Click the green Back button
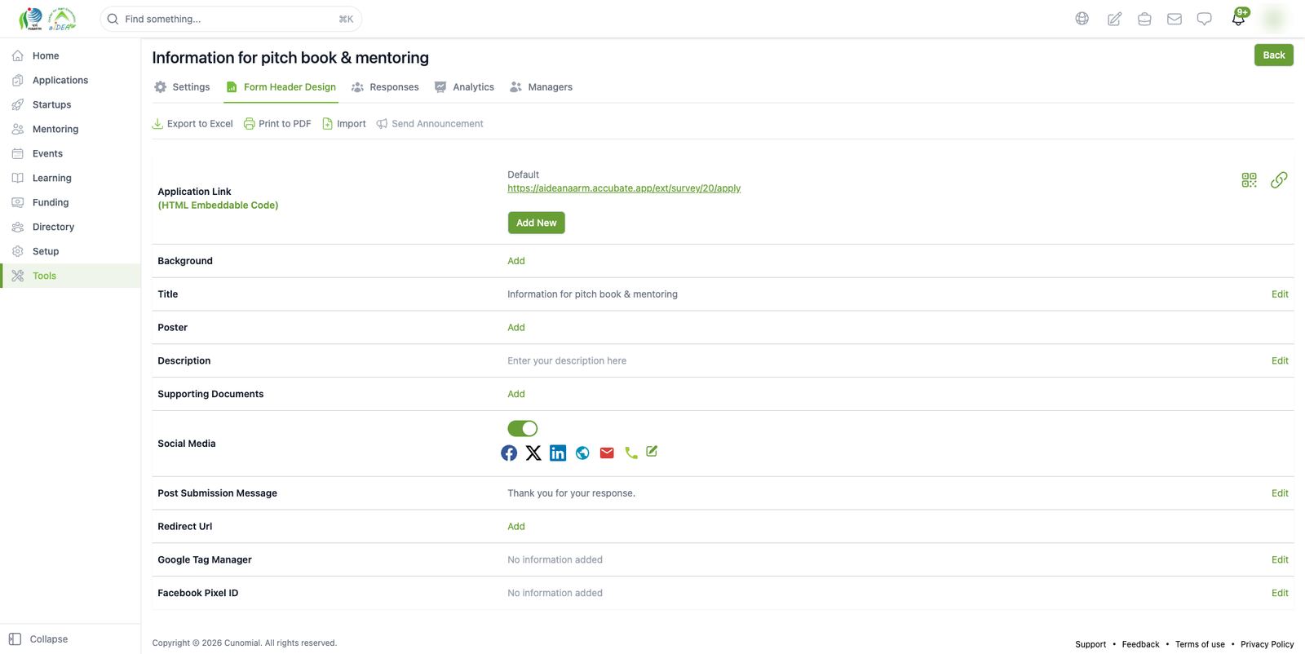This screenshot has height=654, width=1305. click(x=1274, y=55)
